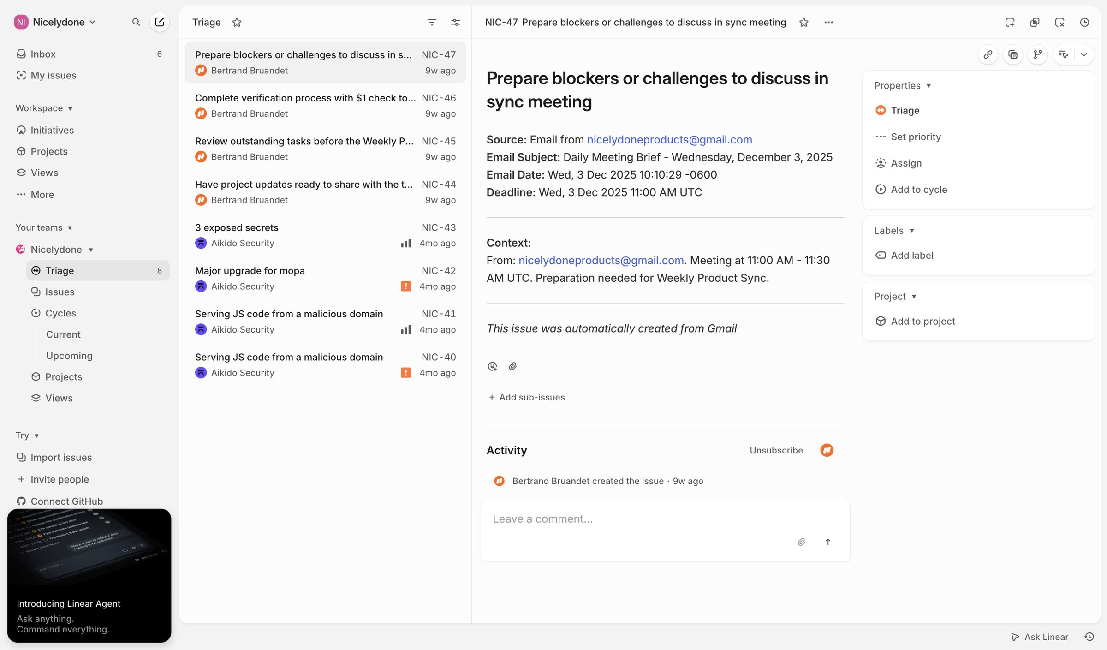The width and height of the screenshot is (1107, 650).
Task: Open the chevron dropdown beside triage action
Action: [1084, 54]
